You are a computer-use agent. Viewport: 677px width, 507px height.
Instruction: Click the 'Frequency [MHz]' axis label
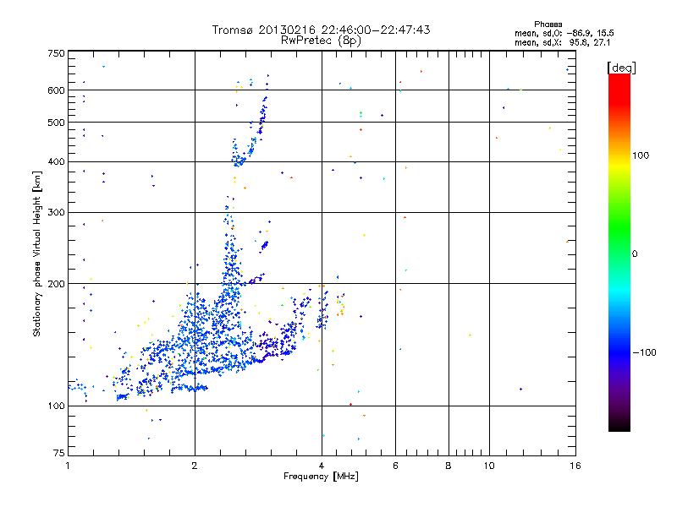click(321, 477)
